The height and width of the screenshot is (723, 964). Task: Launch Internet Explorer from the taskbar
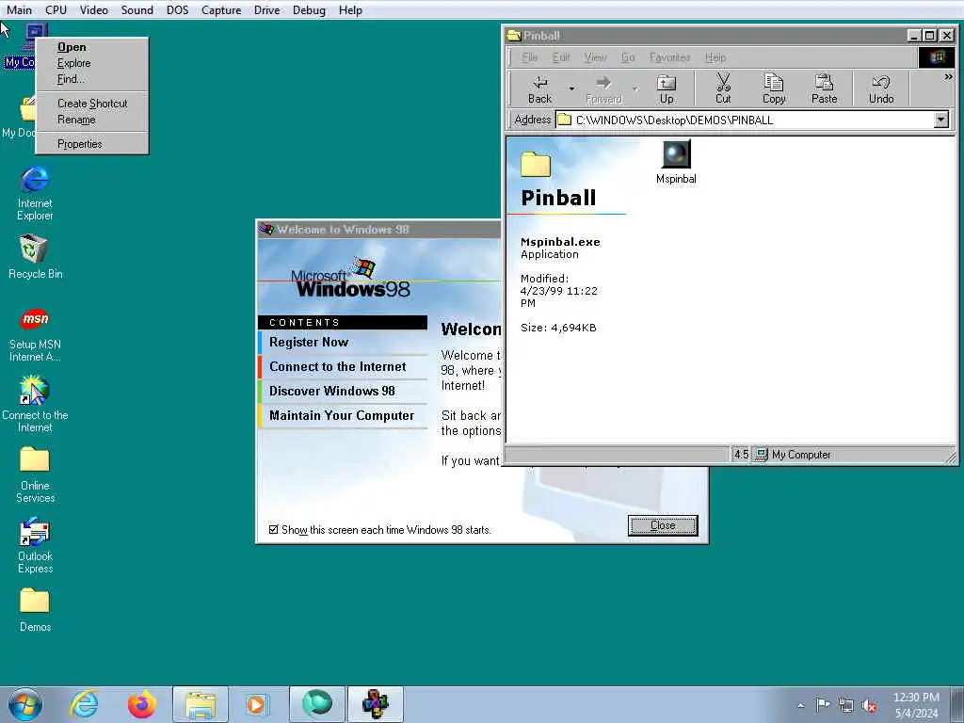pos(84,704)
